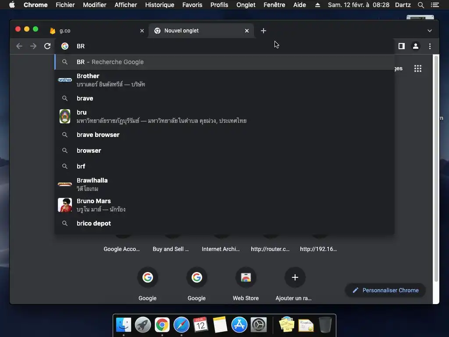Open the profile avatar menu
449x337 pixels.
pos(416,46)
